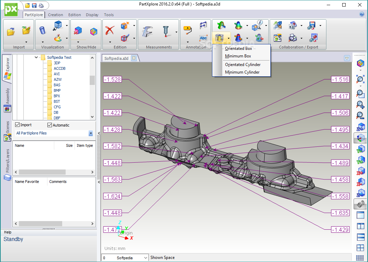
Task: Click the zoom window magnifier icon
Action: point(360,94)
